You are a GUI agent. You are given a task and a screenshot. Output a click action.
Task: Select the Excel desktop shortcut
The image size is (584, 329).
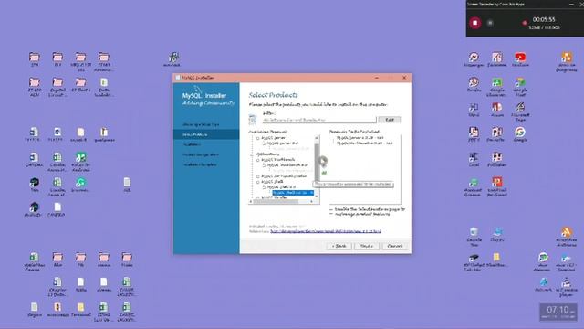tap(474, 159)
